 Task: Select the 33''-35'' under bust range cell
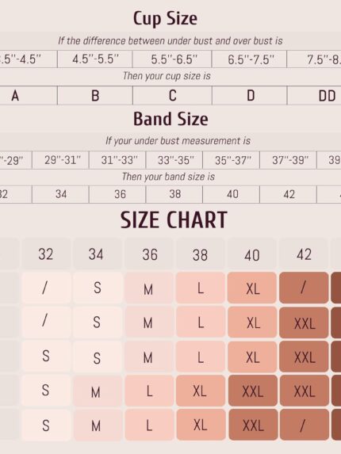click(x=174, y=160)
